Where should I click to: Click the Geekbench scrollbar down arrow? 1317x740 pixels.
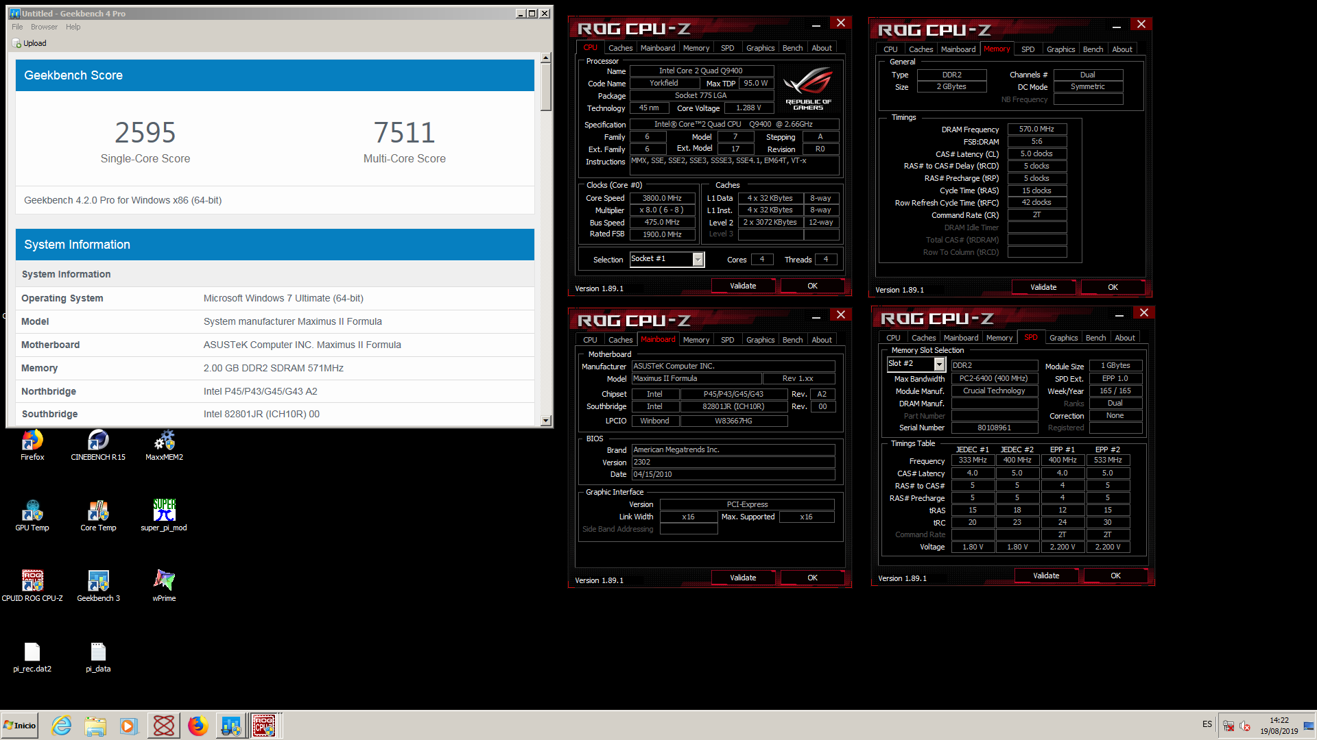(546, 421)
